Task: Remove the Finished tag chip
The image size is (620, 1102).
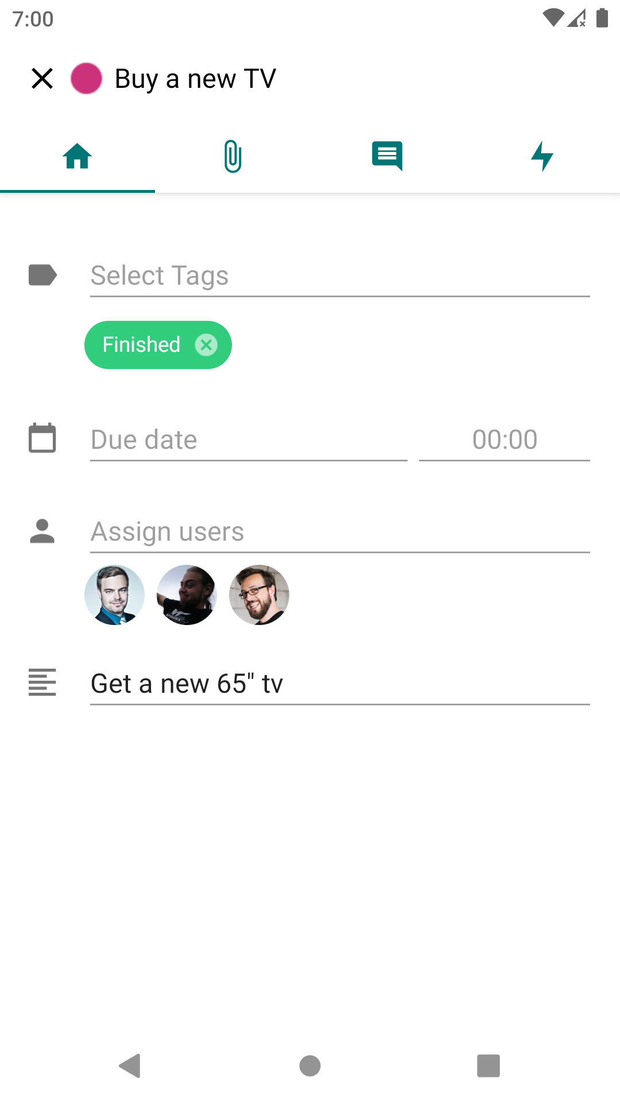Action: (206, 345)
